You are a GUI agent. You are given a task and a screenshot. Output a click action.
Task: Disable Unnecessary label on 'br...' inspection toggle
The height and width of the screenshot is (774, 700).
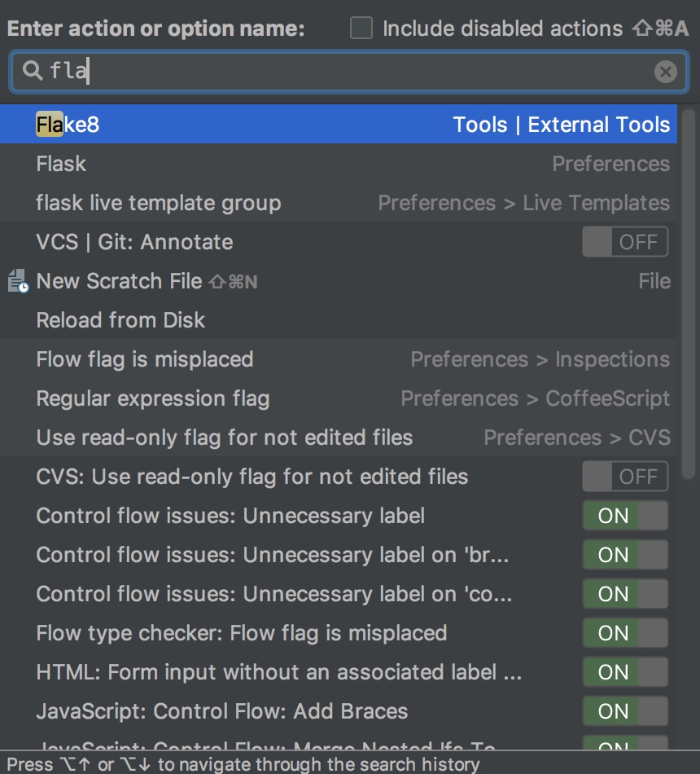click(624, 555)
